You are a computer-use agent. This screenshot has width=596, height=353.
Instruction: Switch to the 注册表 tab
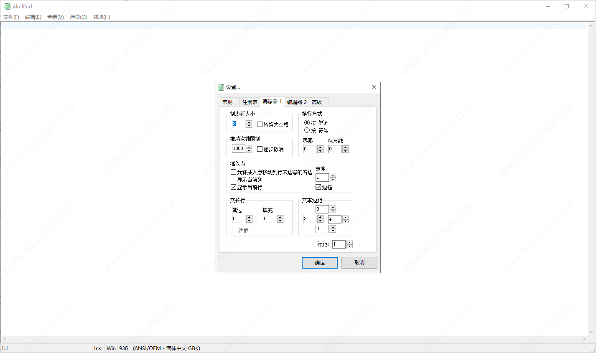(250, 102)
